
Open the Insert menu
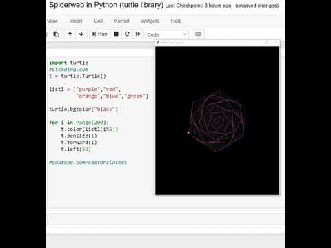(x=76, y=21)
